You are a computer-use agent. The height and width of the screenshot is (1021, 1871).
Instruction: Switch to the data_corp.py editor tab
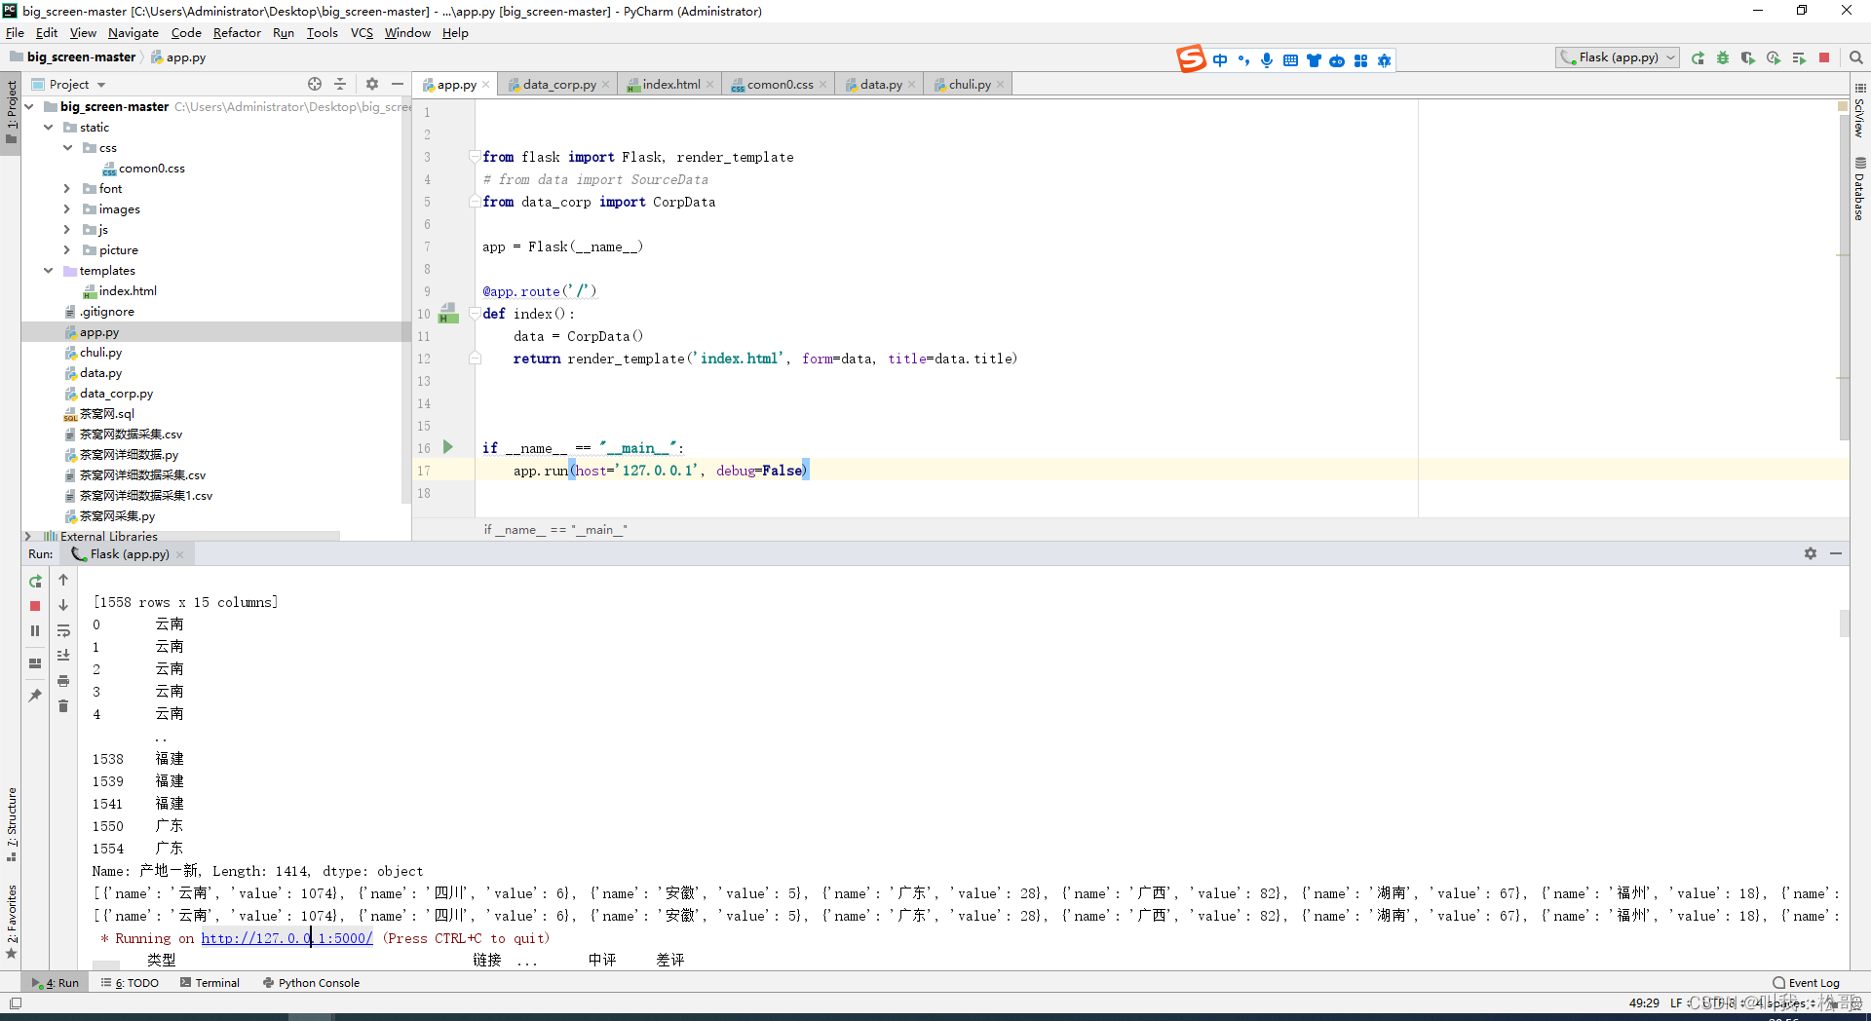point(558,85)
